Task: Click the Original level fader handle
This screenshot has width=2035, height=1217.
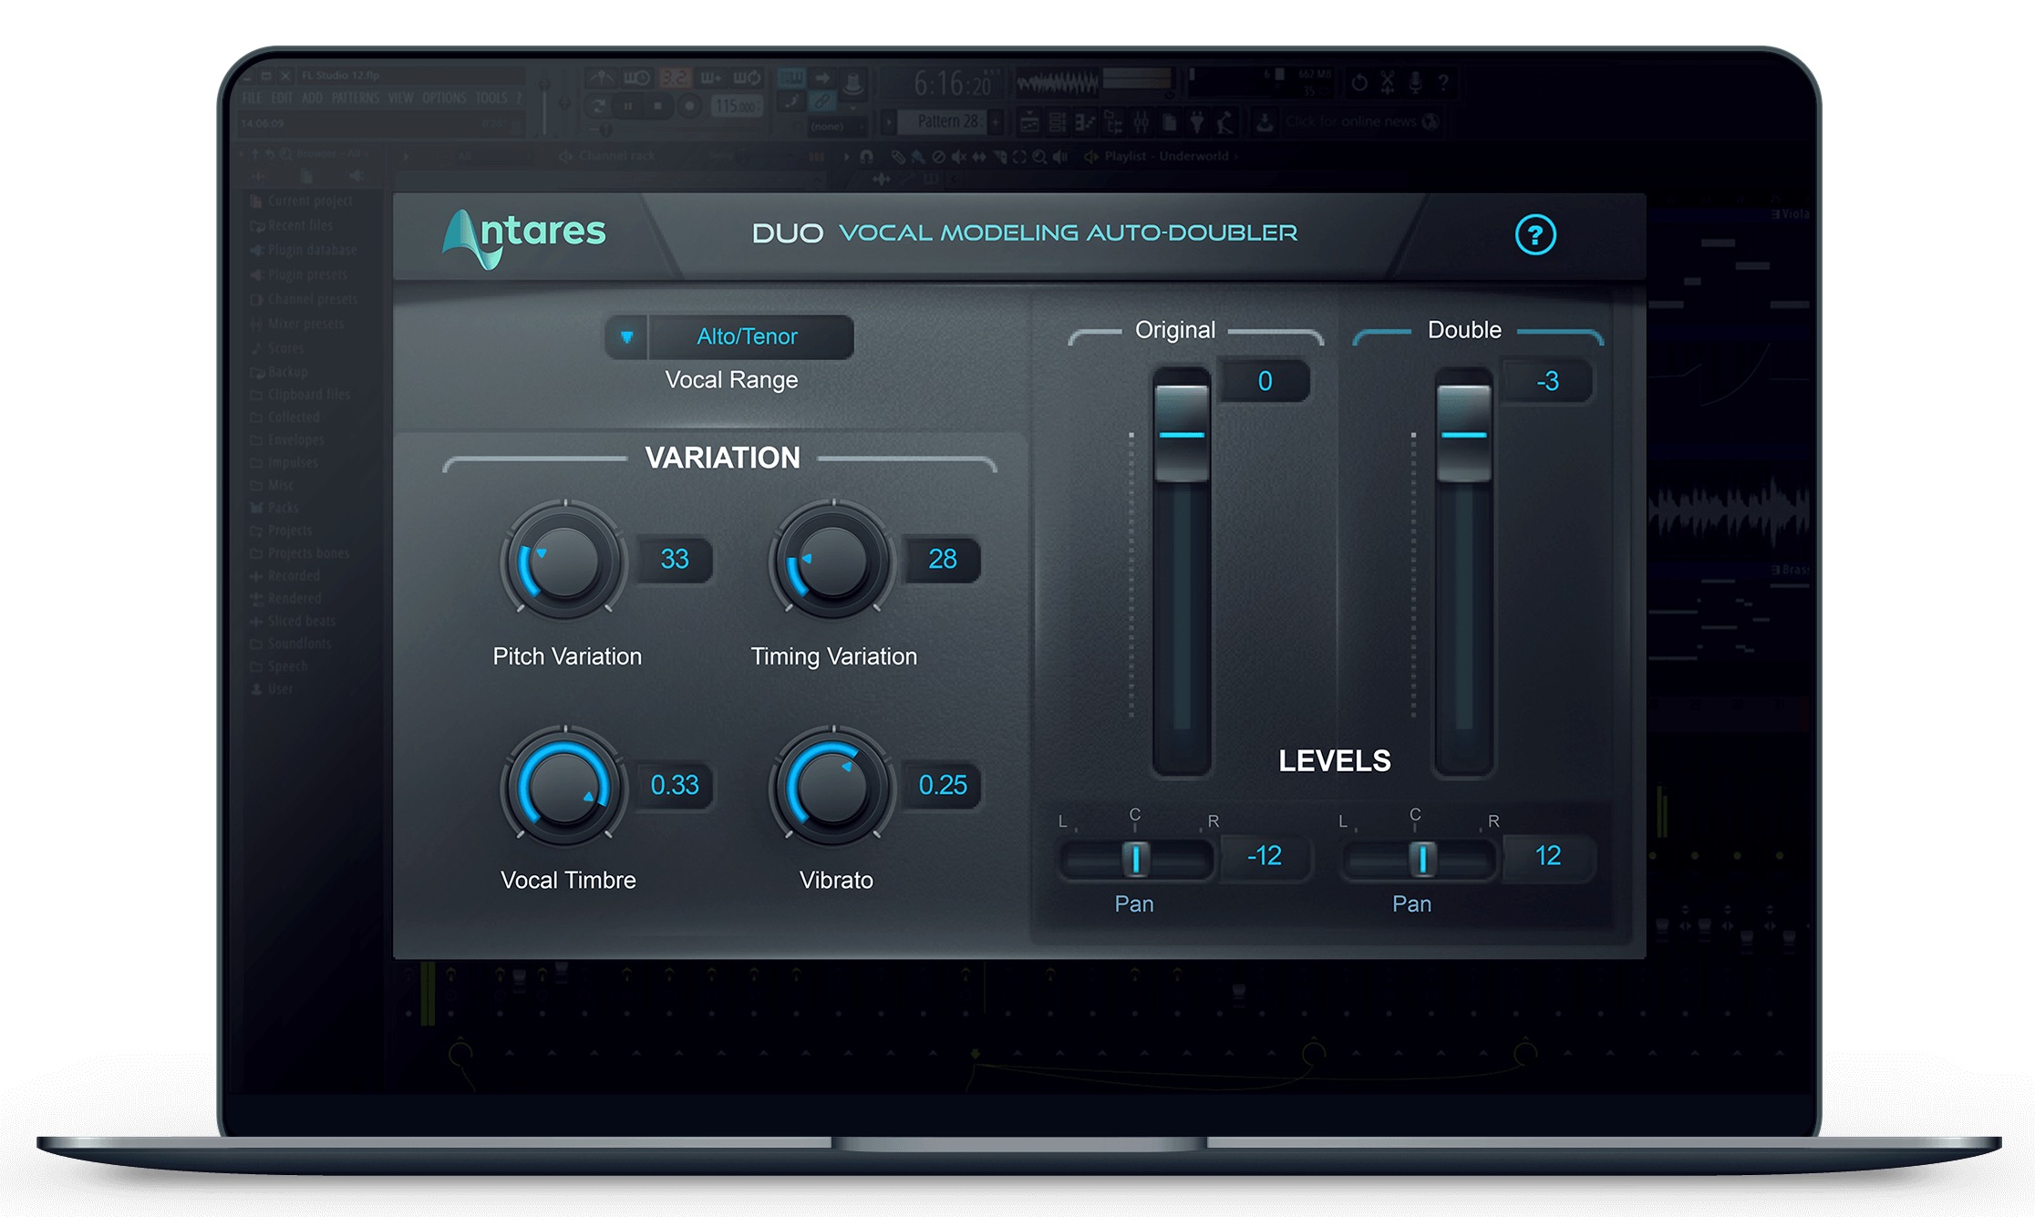Action: (x=1182, y=434)
